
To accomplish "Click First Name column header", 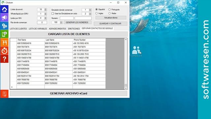I will [31, 40].
